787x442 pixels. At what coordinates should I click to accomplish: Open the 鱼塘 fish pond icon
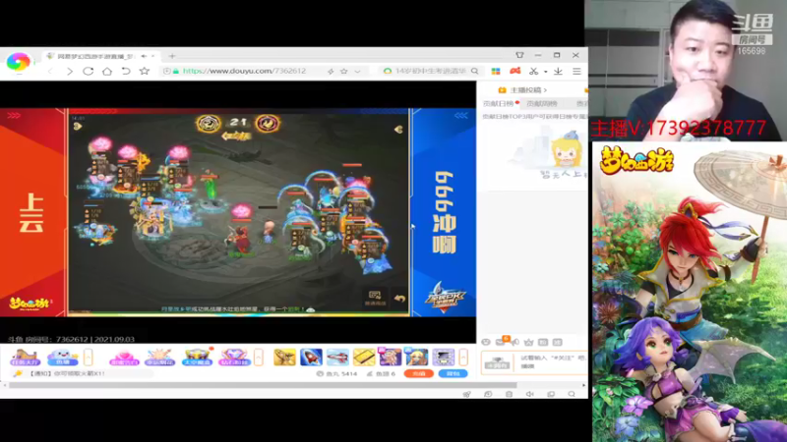(x=63, y=358)
